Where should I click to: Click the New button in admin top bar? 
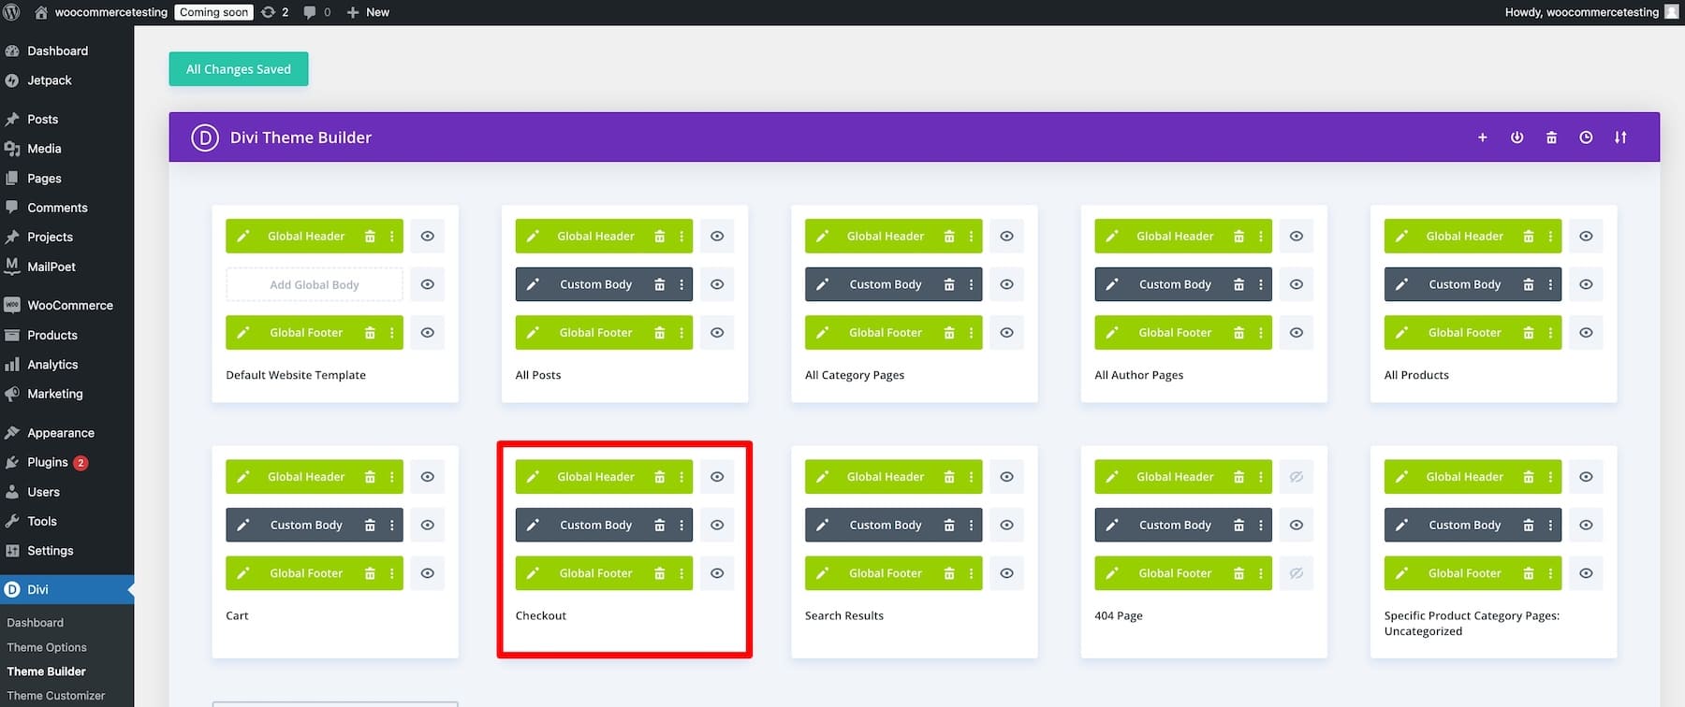368,12
